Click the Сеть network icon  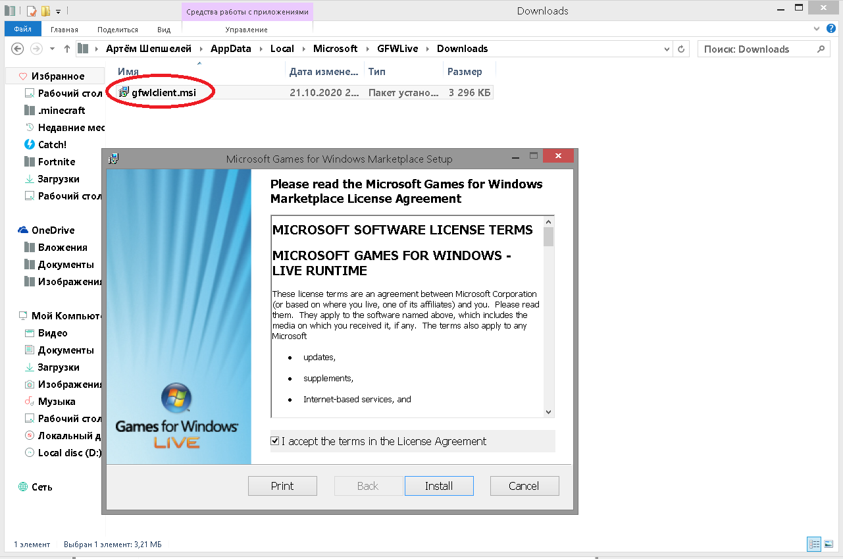click(23, 487)
